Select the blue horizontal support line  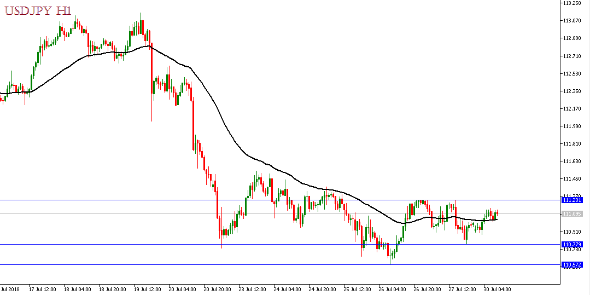pyautogui.click(x=273, y=245)
